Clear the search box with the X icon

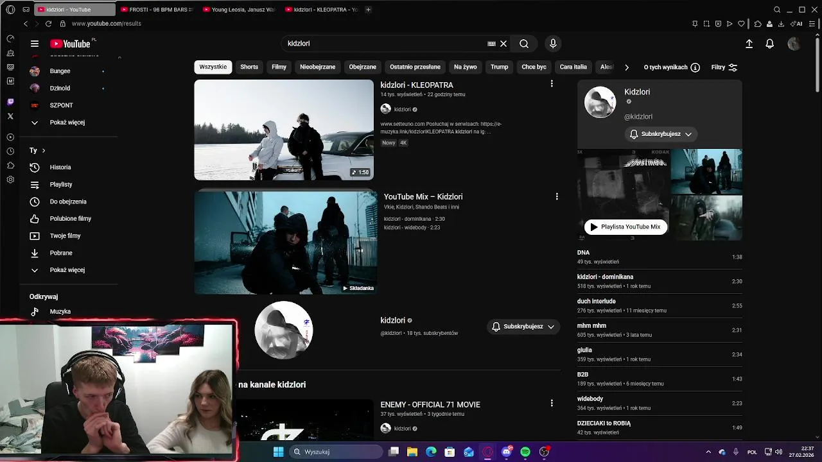[x=503, y=44]
